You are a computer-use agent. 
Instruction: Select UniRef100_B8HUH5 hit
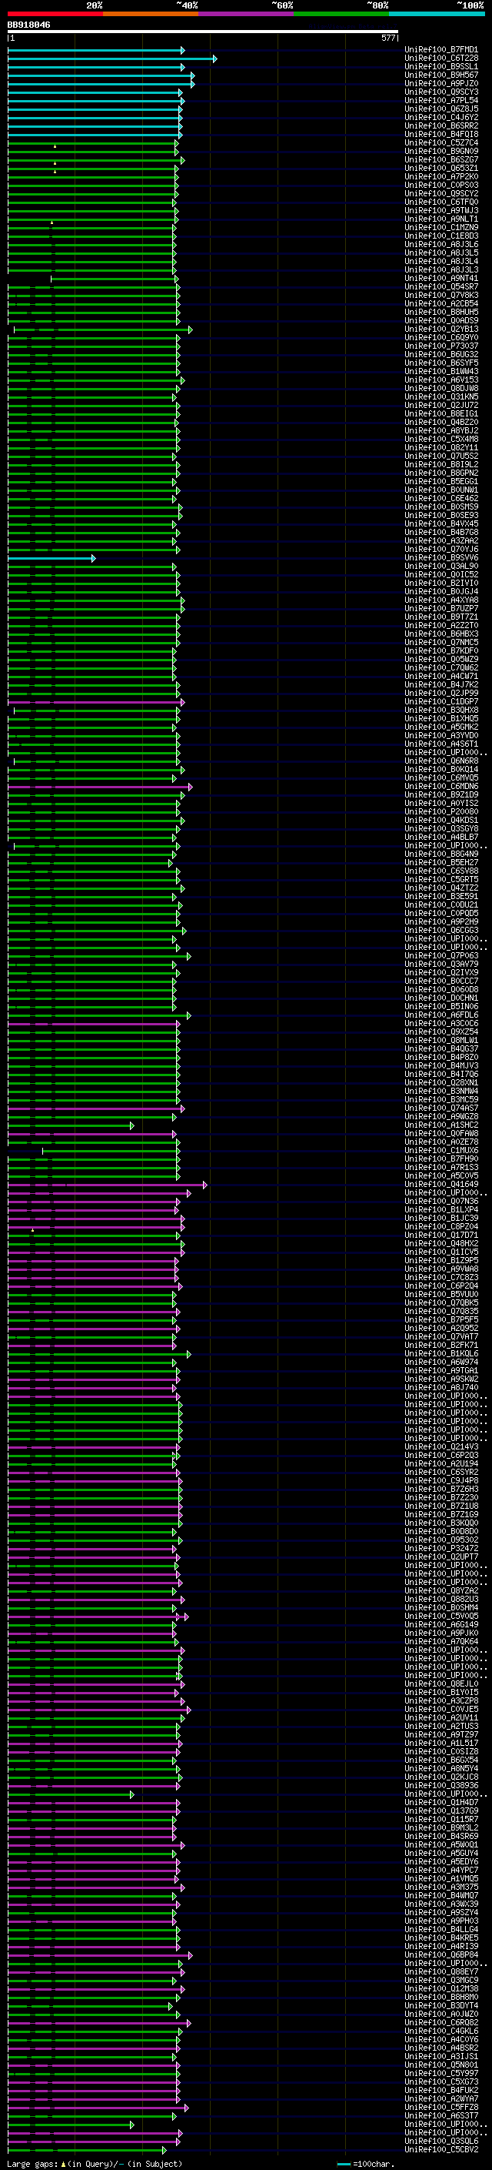[441, 313]
